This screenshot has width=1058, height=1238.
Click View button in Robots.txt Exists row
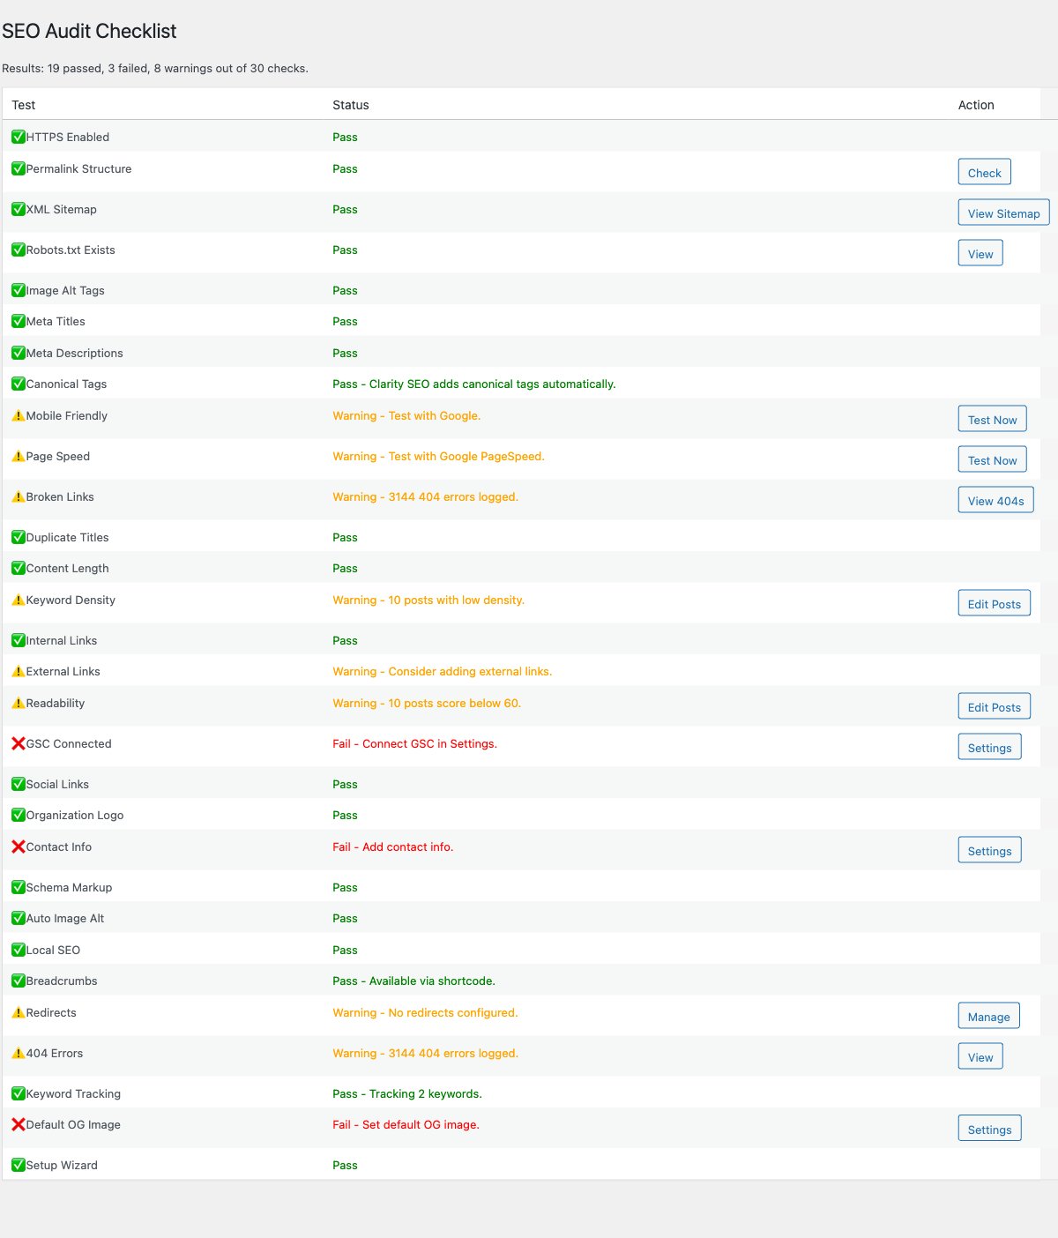980,253
